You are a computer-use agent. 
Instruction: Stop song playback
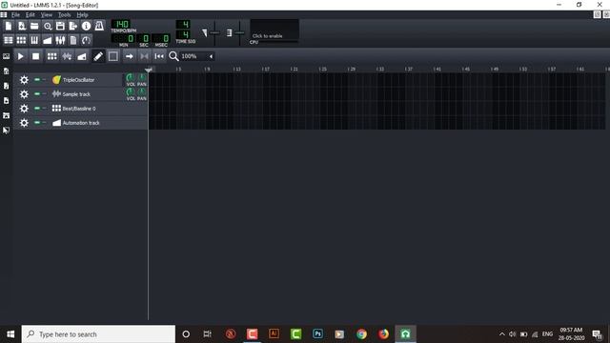[35, 56]
